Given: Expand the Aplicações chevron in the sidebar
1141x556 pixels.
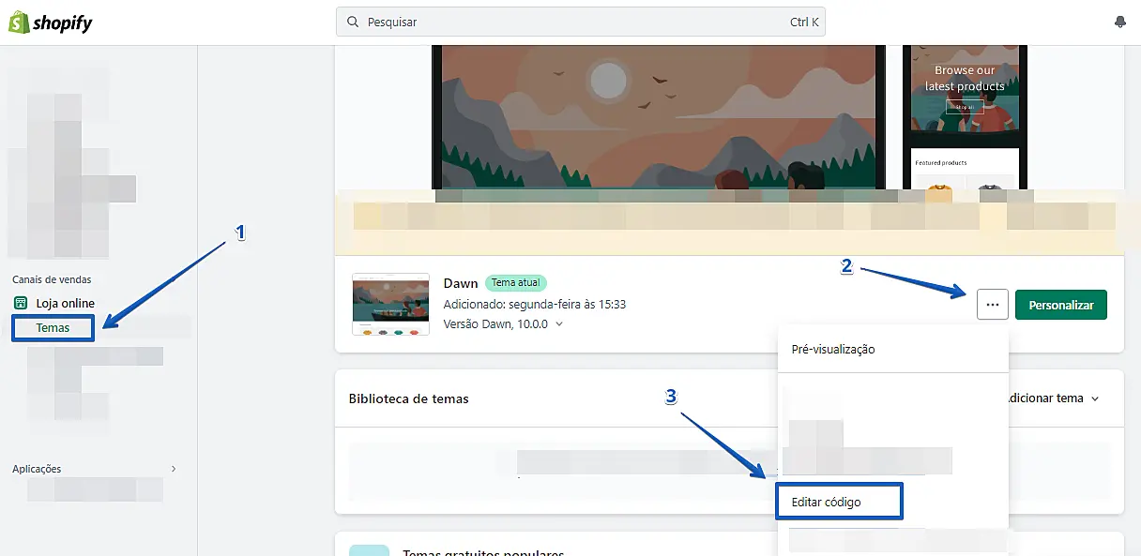Looking at the screenshot, I should 173,469.
